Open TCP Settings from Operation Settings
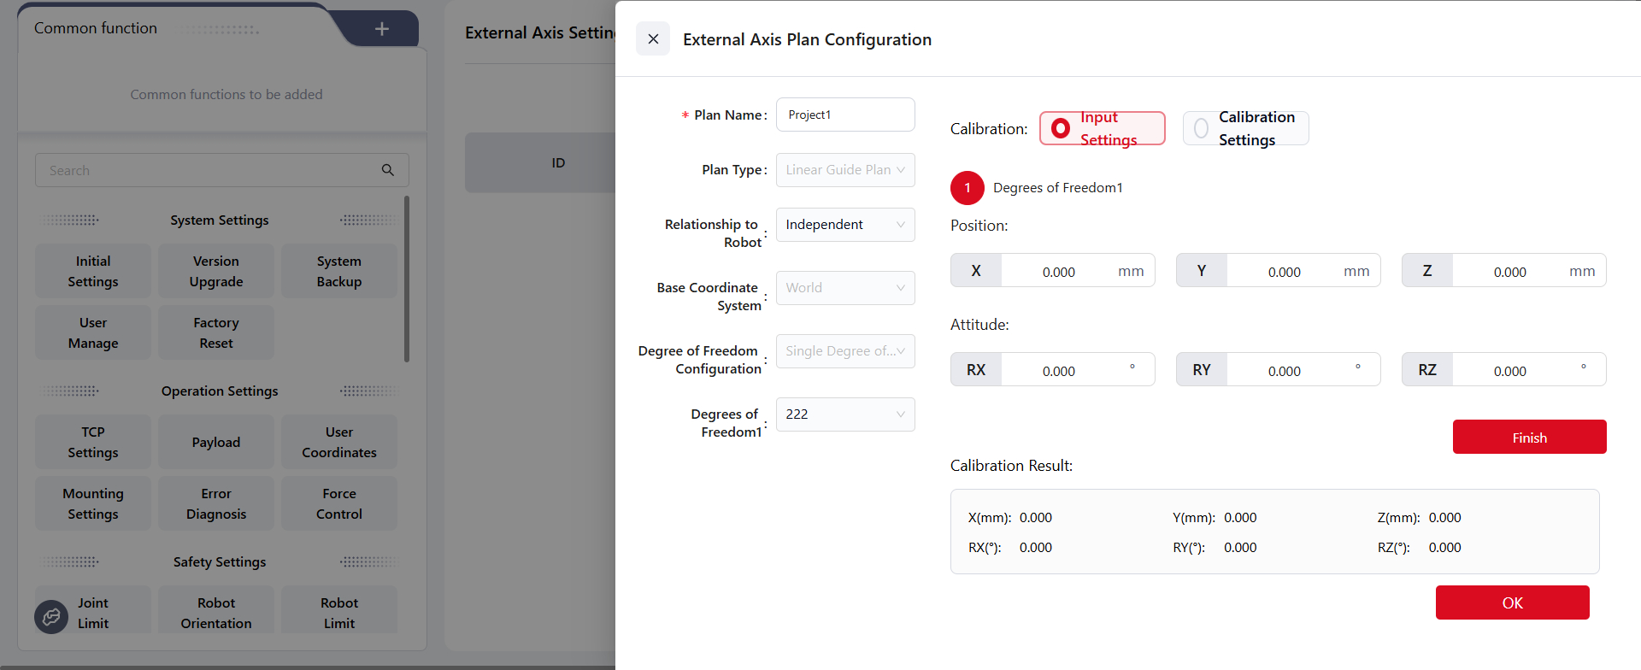Viewport: 1641px width, 670px height. coord(93,442)
